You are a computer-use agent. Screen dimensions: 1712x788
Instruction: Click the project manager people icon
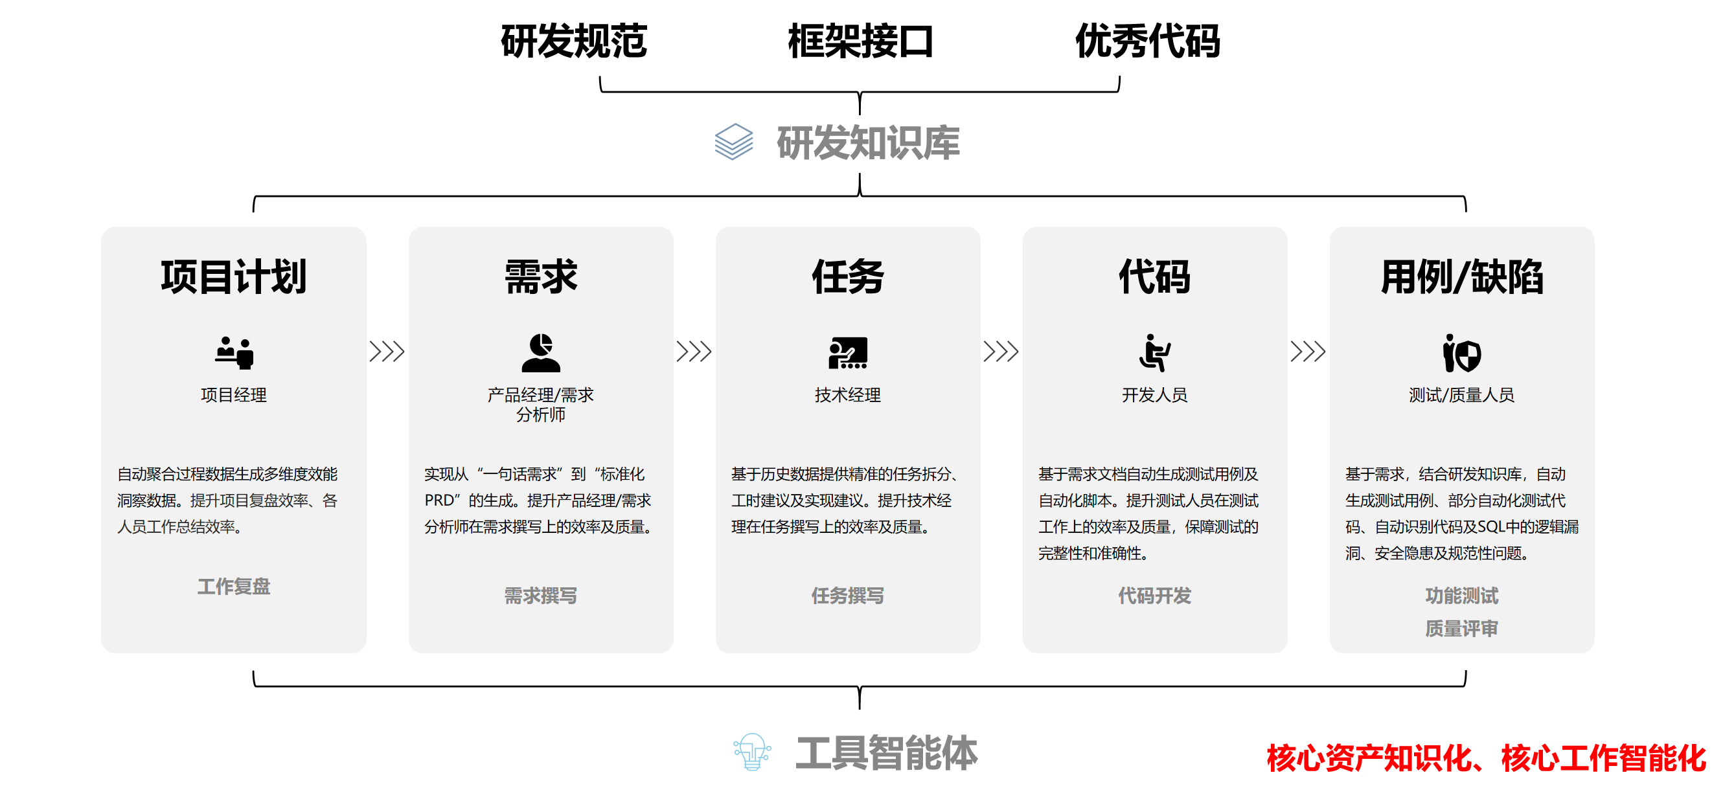coord(234,352)
